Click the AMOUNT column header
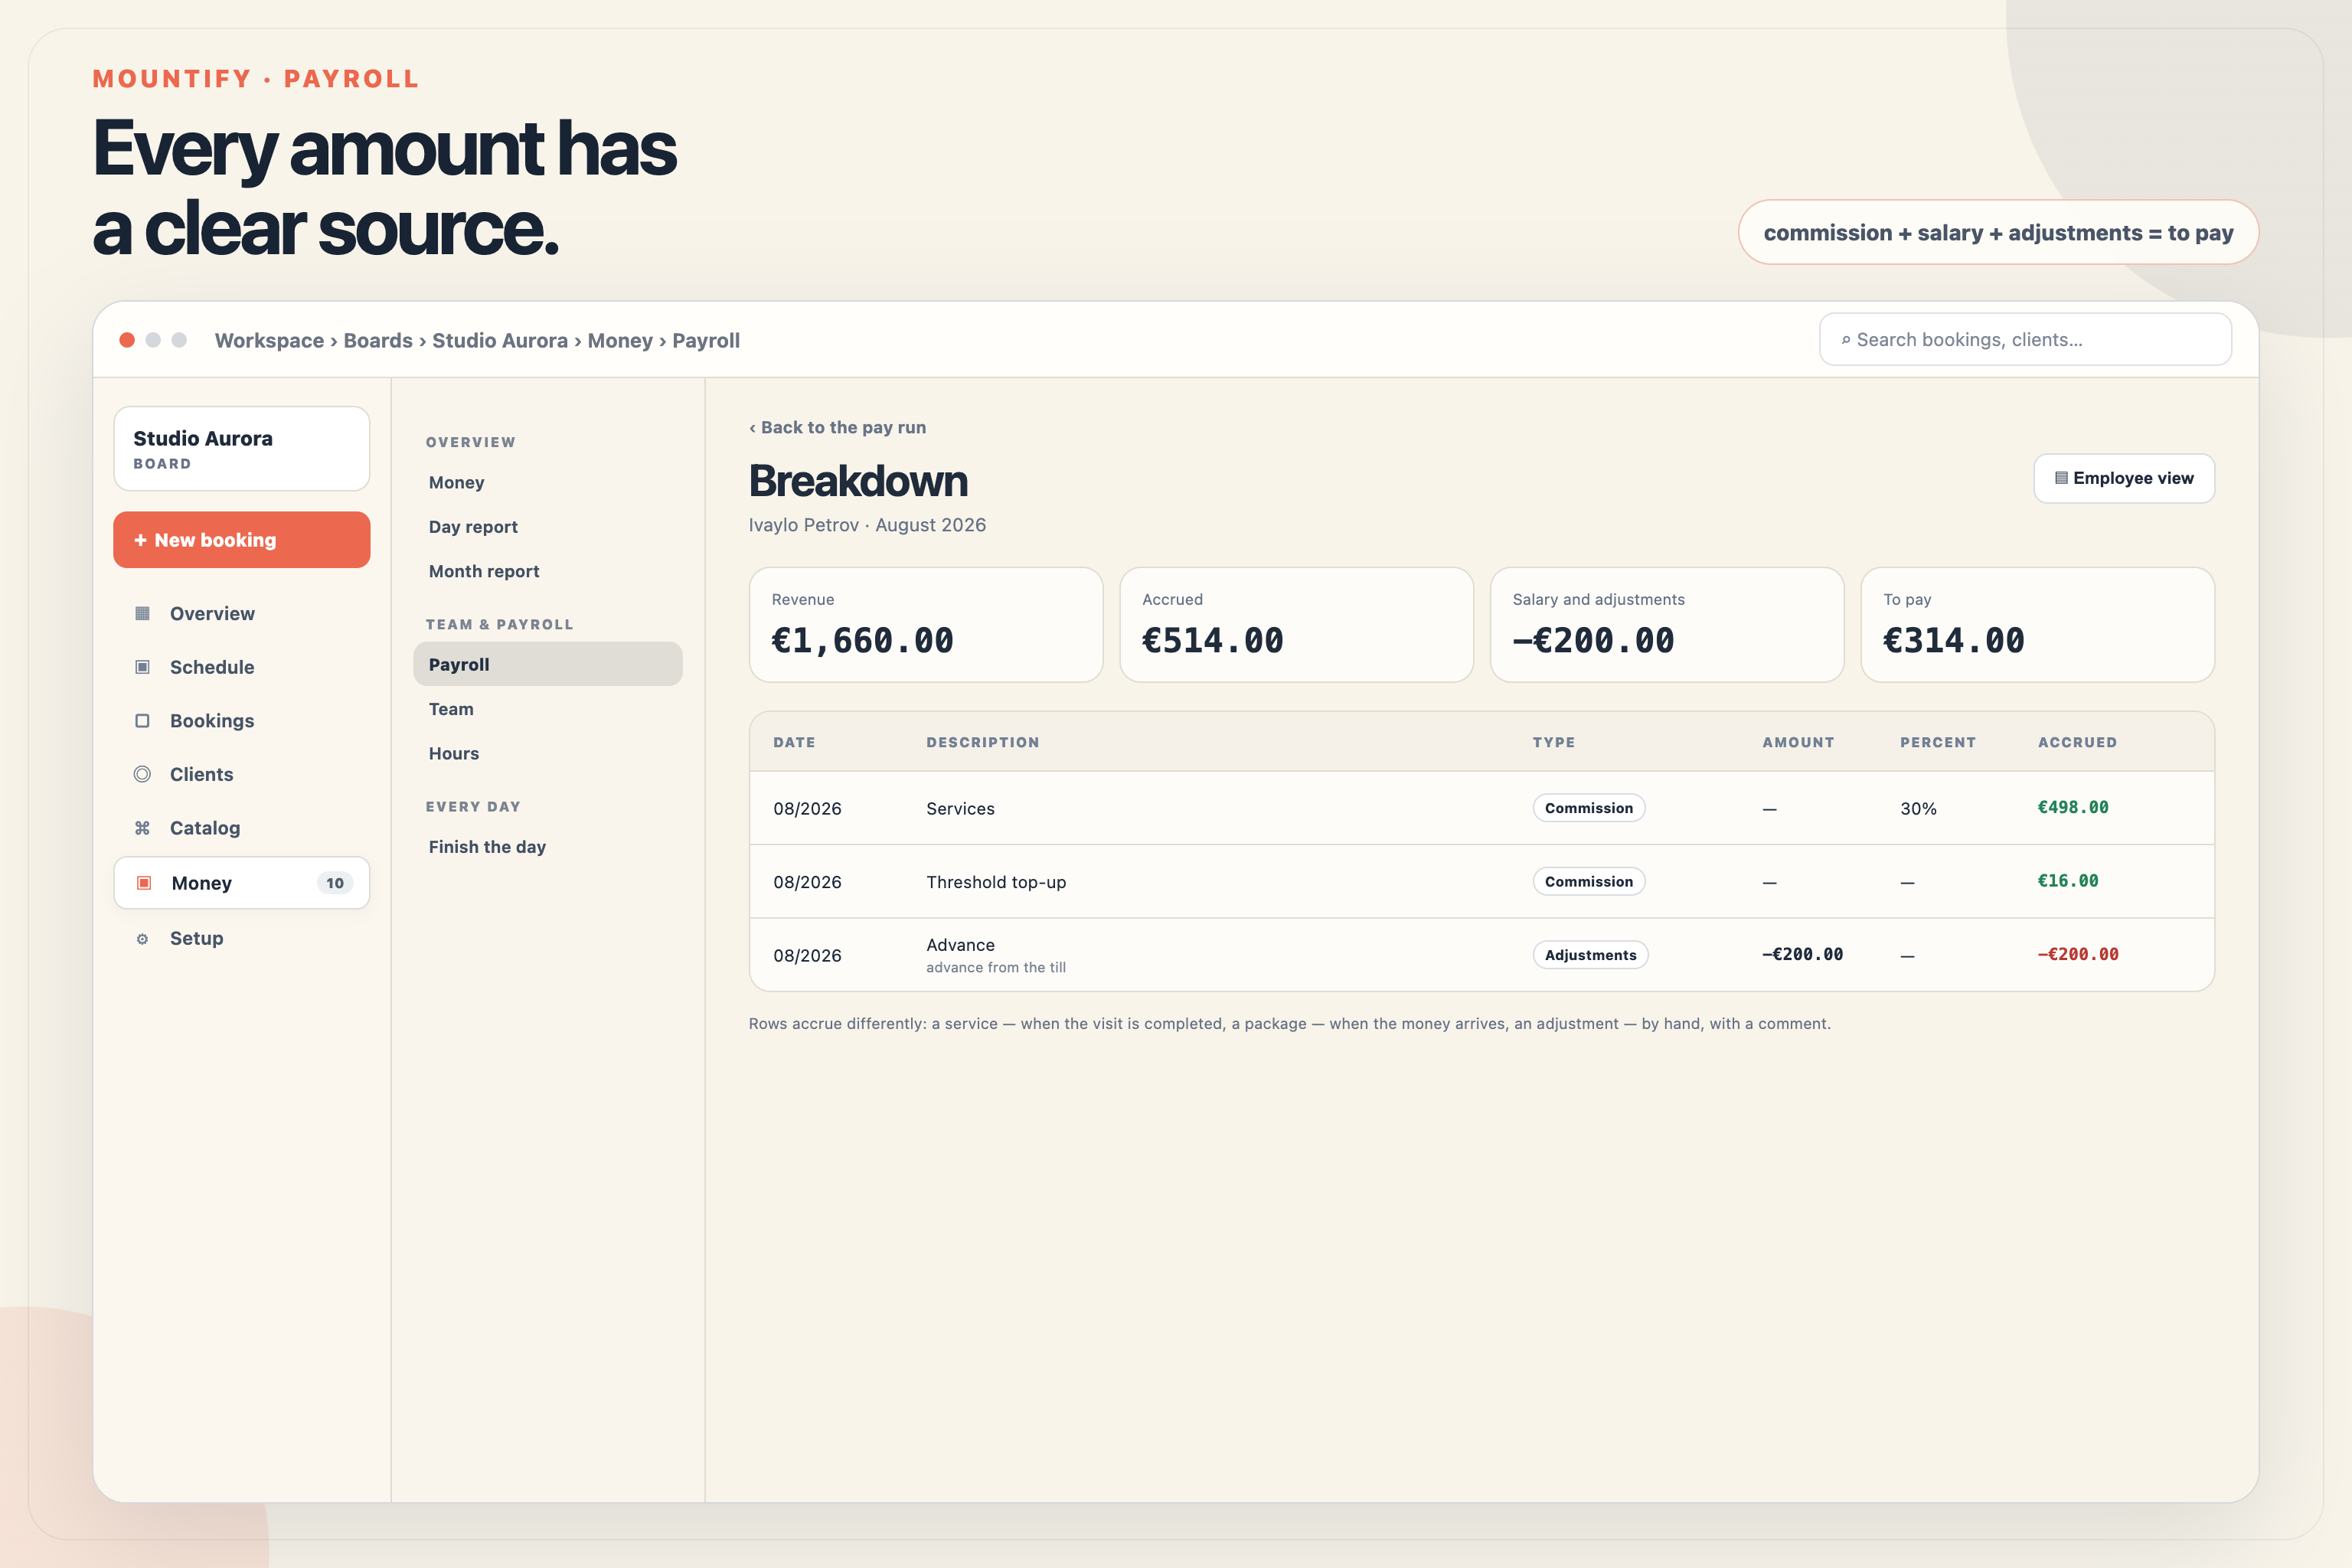 (1798, 742)
